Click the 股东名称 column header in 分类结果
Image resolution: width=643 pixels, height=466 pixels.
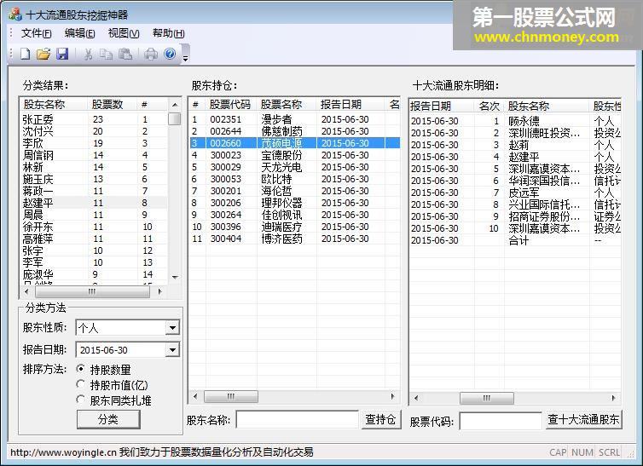(x=54, y=105)
